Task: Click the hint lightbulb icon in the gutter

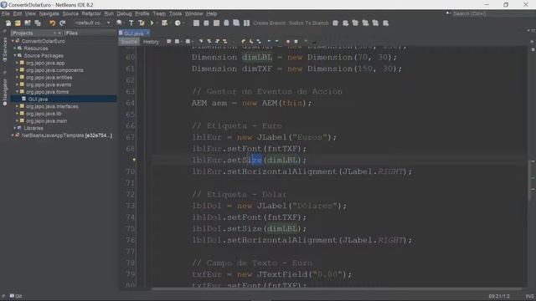Action: click(x=134, y=160)
